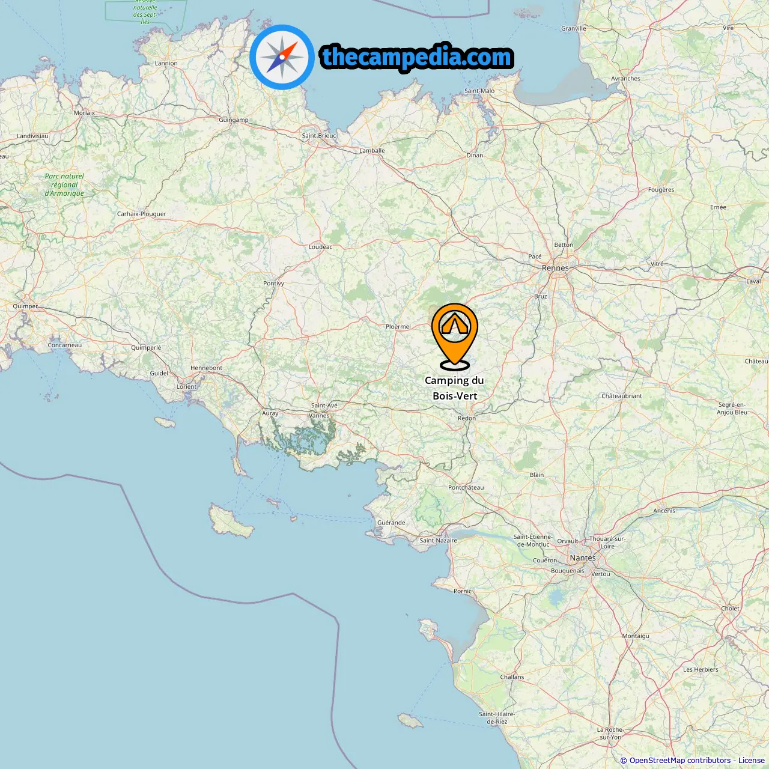The image size is (769, 769).
Task: Click the Vannes city label
Action: (319, 415)
